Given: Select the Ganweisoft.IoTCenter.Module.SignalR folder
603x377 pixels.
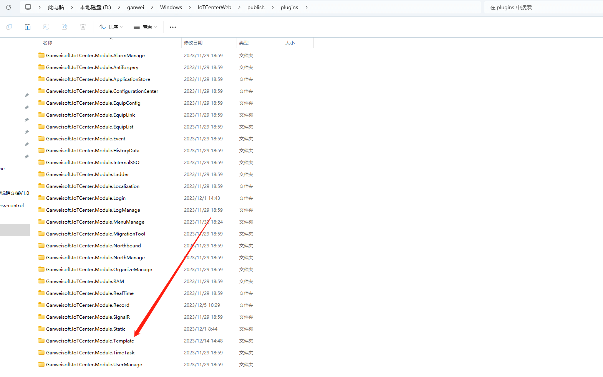Looking at the screenshot, I should 88,317.
